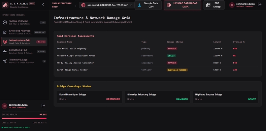This screenshot has width=266, height=131.
Task: Click the S.T.R.A.N.D satellite logo icon
Action: click(x=5, y=5)
